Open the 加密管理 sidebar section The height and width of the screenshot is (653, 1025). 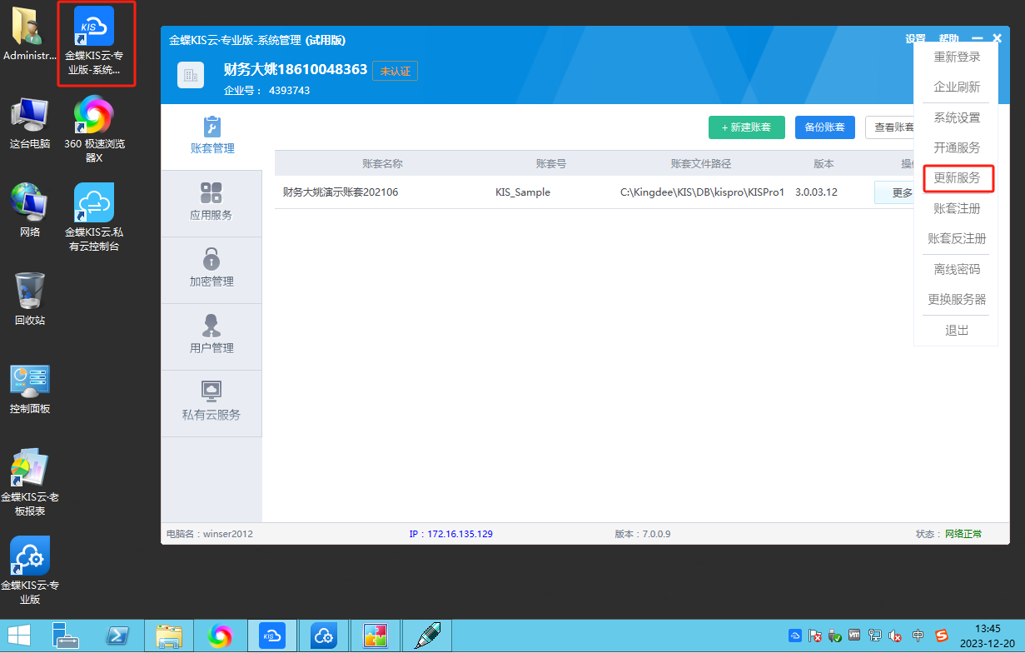(211, 270)
